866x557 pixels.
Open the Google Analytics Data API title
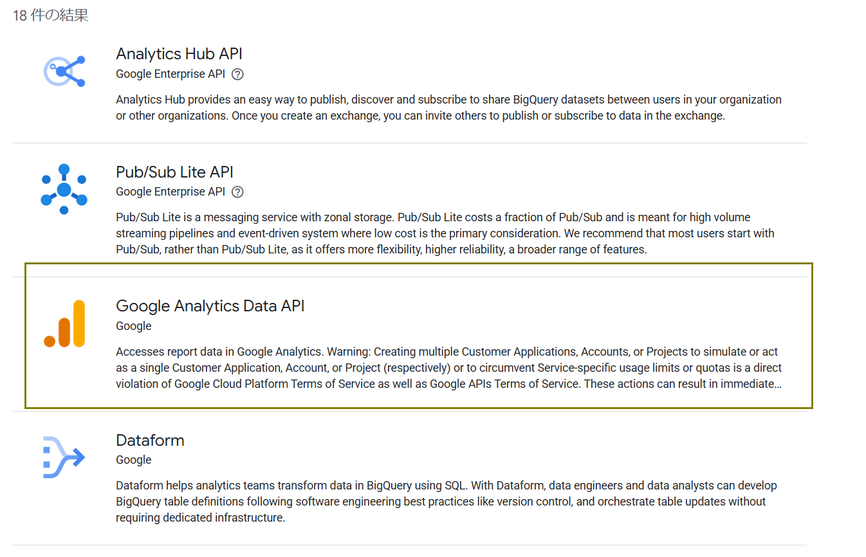[x=210, y=306]
